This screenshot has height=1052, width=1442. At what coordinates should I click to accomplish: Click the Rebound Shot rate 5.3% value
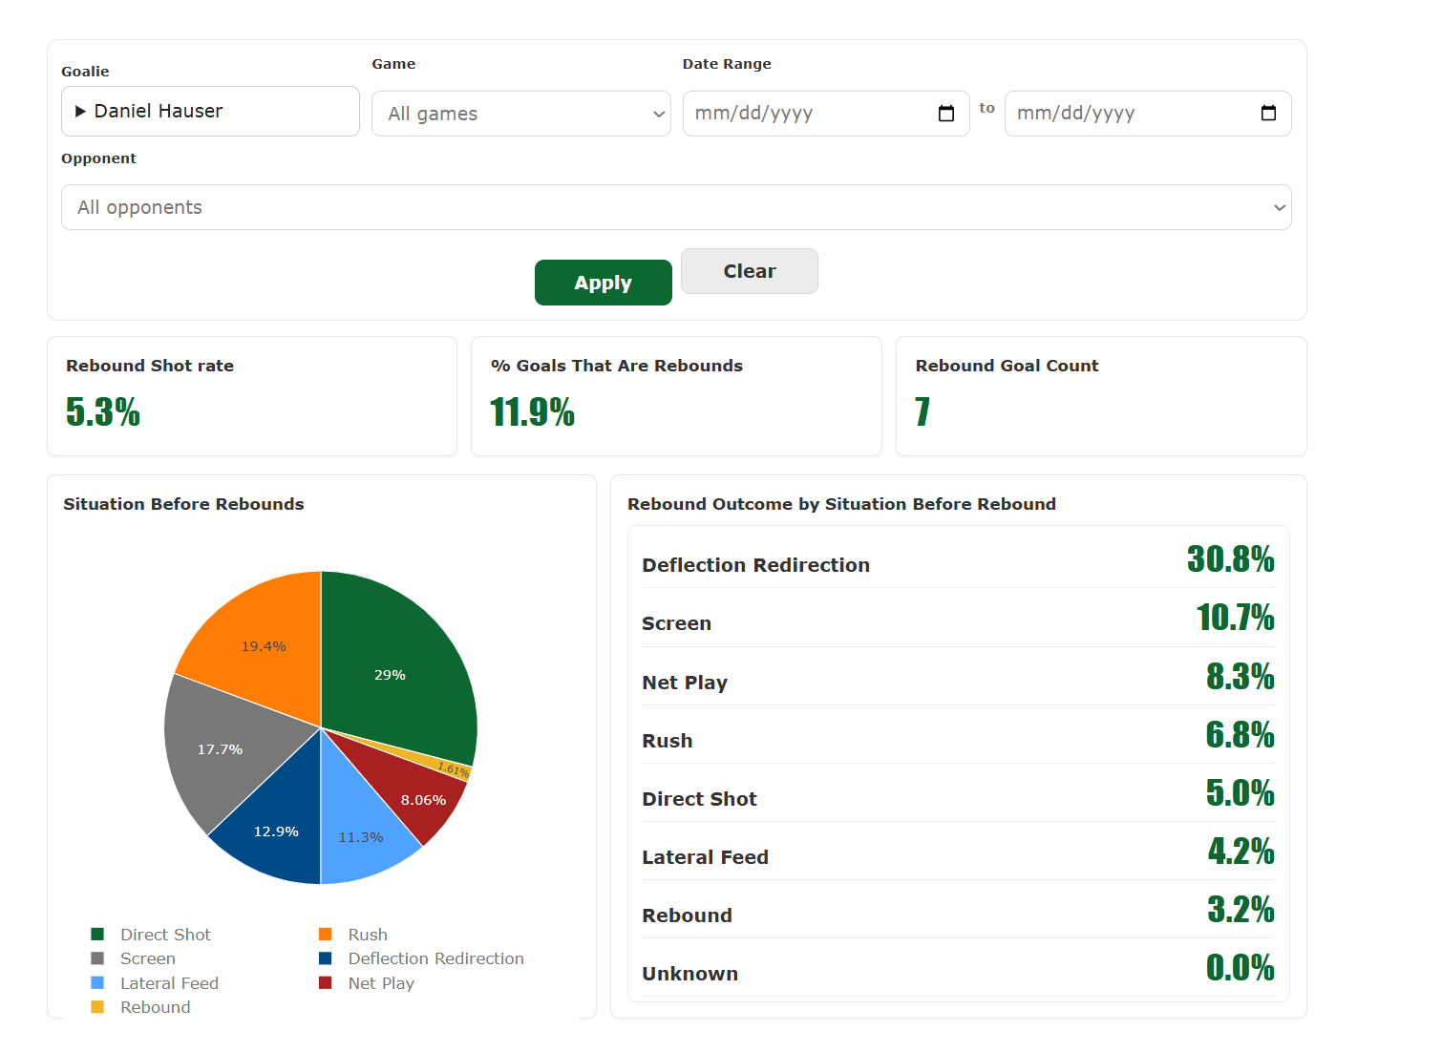pos(103,411)
